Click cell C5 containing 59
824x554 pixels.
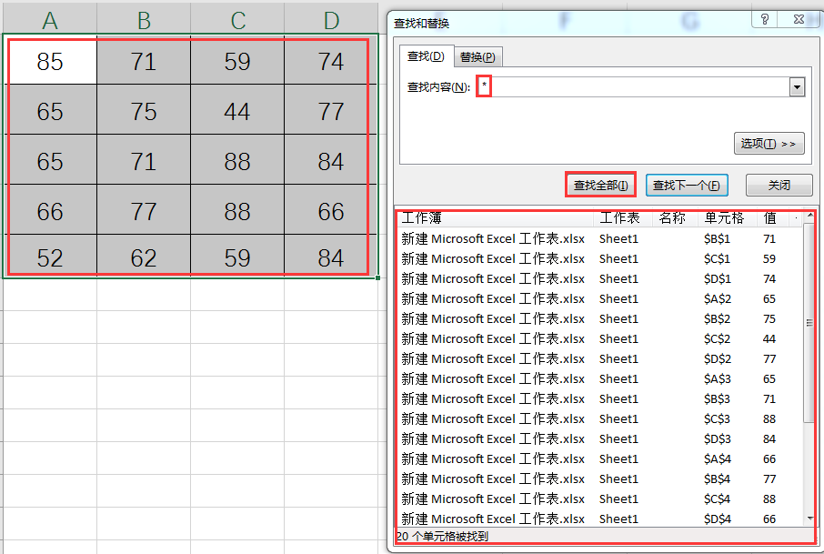point(237,256)
